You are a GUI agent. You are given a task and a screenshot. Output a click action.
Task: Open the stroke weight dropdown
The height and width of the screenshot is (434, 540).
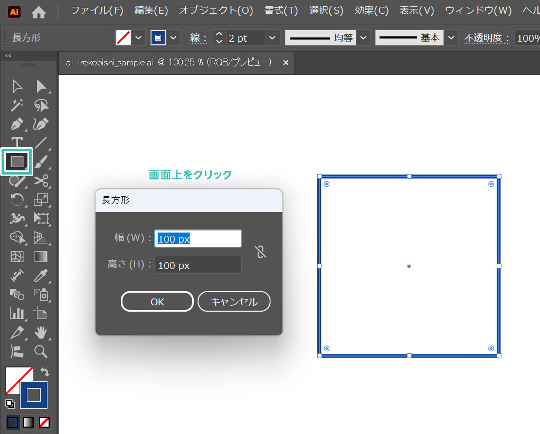[272, 38]
